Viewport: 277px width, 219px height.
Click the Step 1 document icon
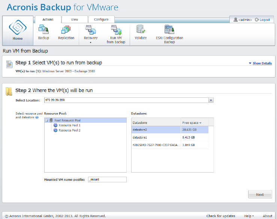(x=9, y=64)
